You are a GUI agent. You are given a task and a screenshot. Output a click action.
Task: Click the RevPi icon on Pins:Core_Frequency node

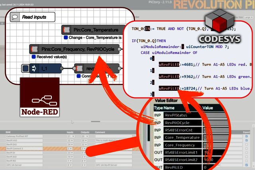click(x=34, y=49)
